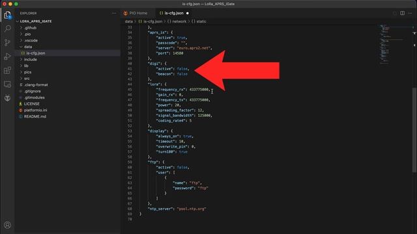The height and width of the screenshot is (234, 417).
Task: Open the .gitignore file
Action: (x=32, y=91)
